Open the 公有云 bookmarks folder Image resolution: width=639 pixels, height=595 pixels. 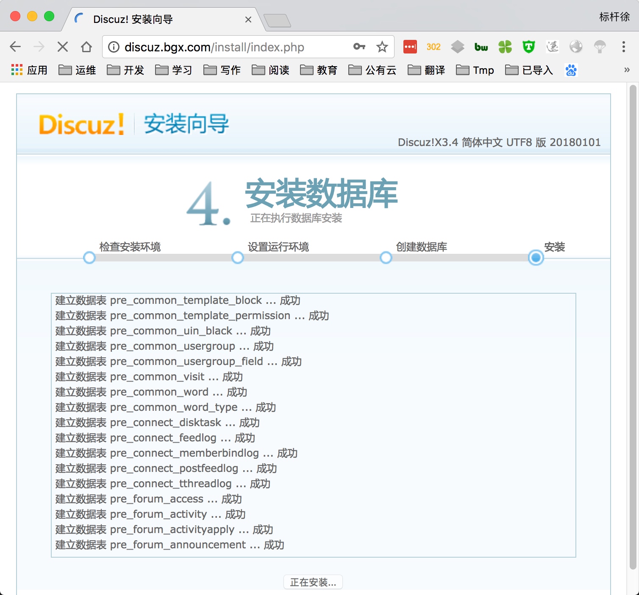pyautogui.click(x=372, y=70)
